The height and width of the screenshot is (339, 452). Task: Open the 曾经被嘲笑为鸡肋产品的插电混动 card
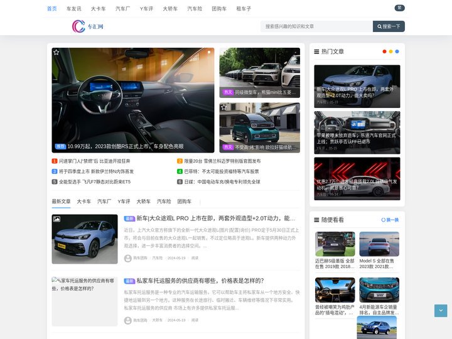[335, 296]
